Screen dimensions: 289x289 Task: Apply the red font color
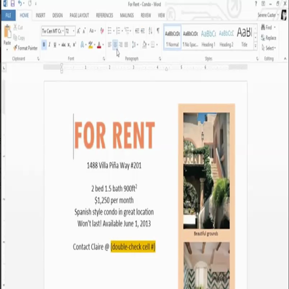99,45
